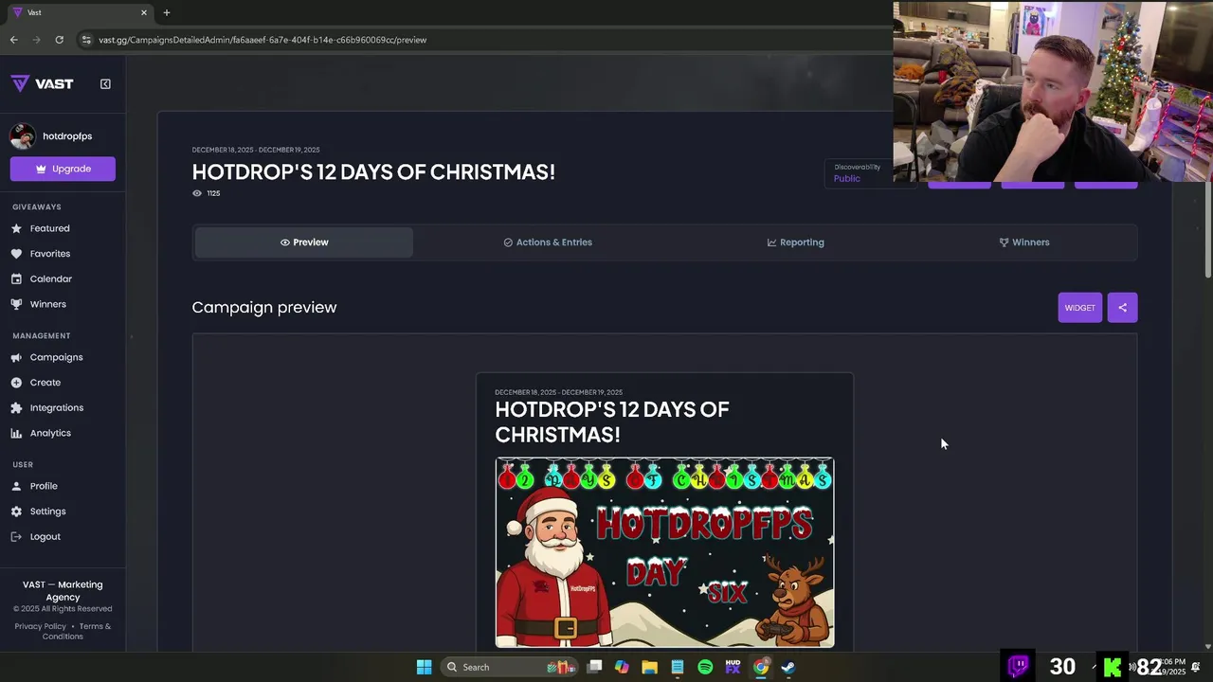Click the page vertical scrollbar

click(1207, 231)
